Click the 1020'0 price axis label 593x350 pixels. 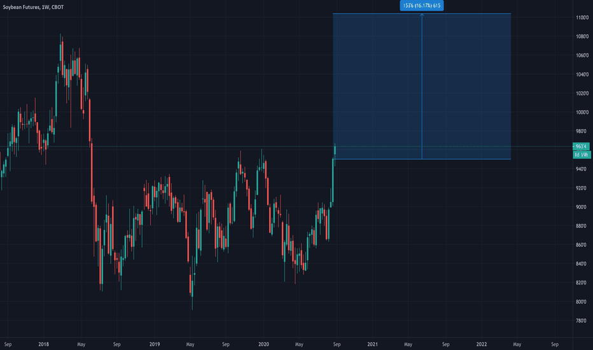tap(582, 94)
